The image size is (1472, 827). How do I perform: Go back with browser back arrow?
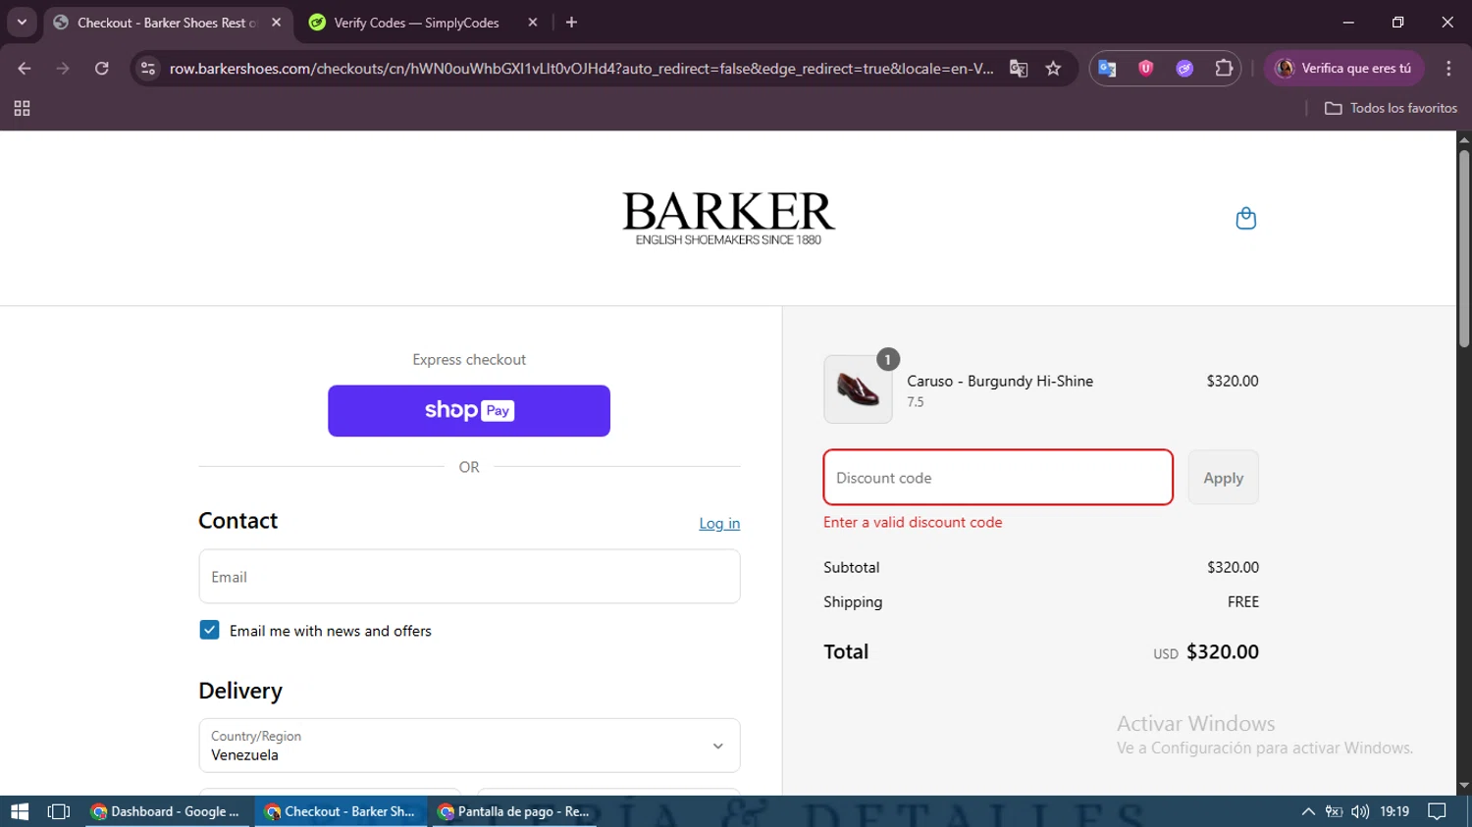tap(25, 69)
